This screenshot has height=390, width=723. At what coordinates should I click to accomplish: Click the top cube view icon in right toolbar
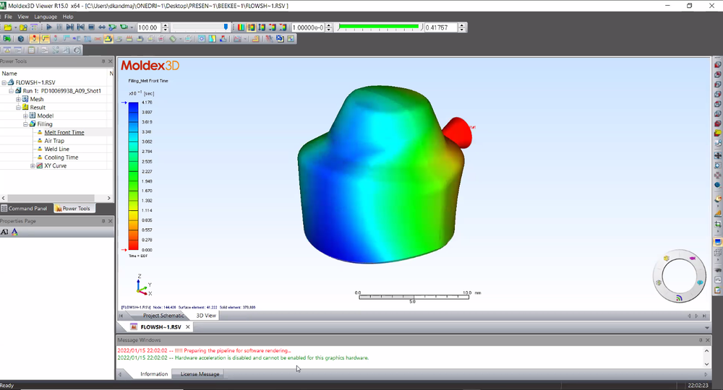pyautogui.click(x=718, y=64)
